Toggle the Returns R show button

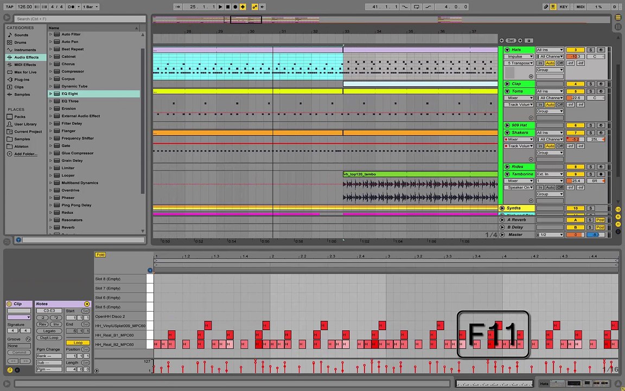click(x=618, y=217)
